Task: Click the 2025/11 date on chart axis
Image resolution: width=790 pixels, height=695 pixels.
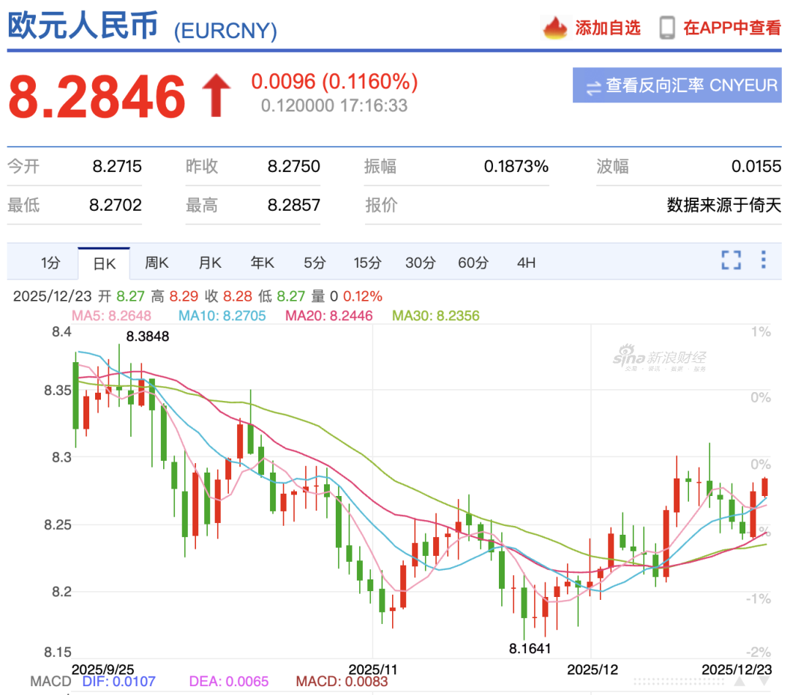Action: point(373,669)
